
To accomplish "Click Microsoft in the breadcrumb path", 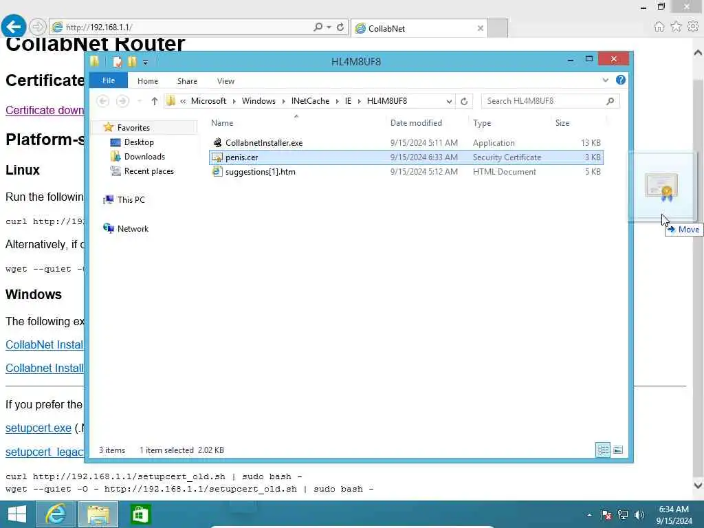I will (208, 101).
